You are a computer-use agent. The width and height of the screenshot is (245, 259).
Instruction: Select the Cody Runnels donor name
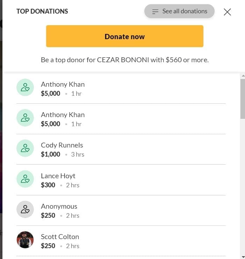62,145
